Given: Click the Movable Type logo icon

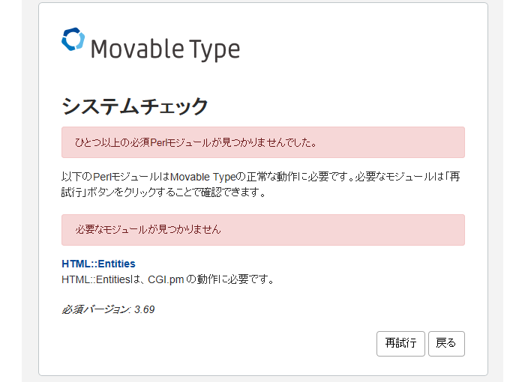Looking at the screenshot, I should (x=73, y=40).
